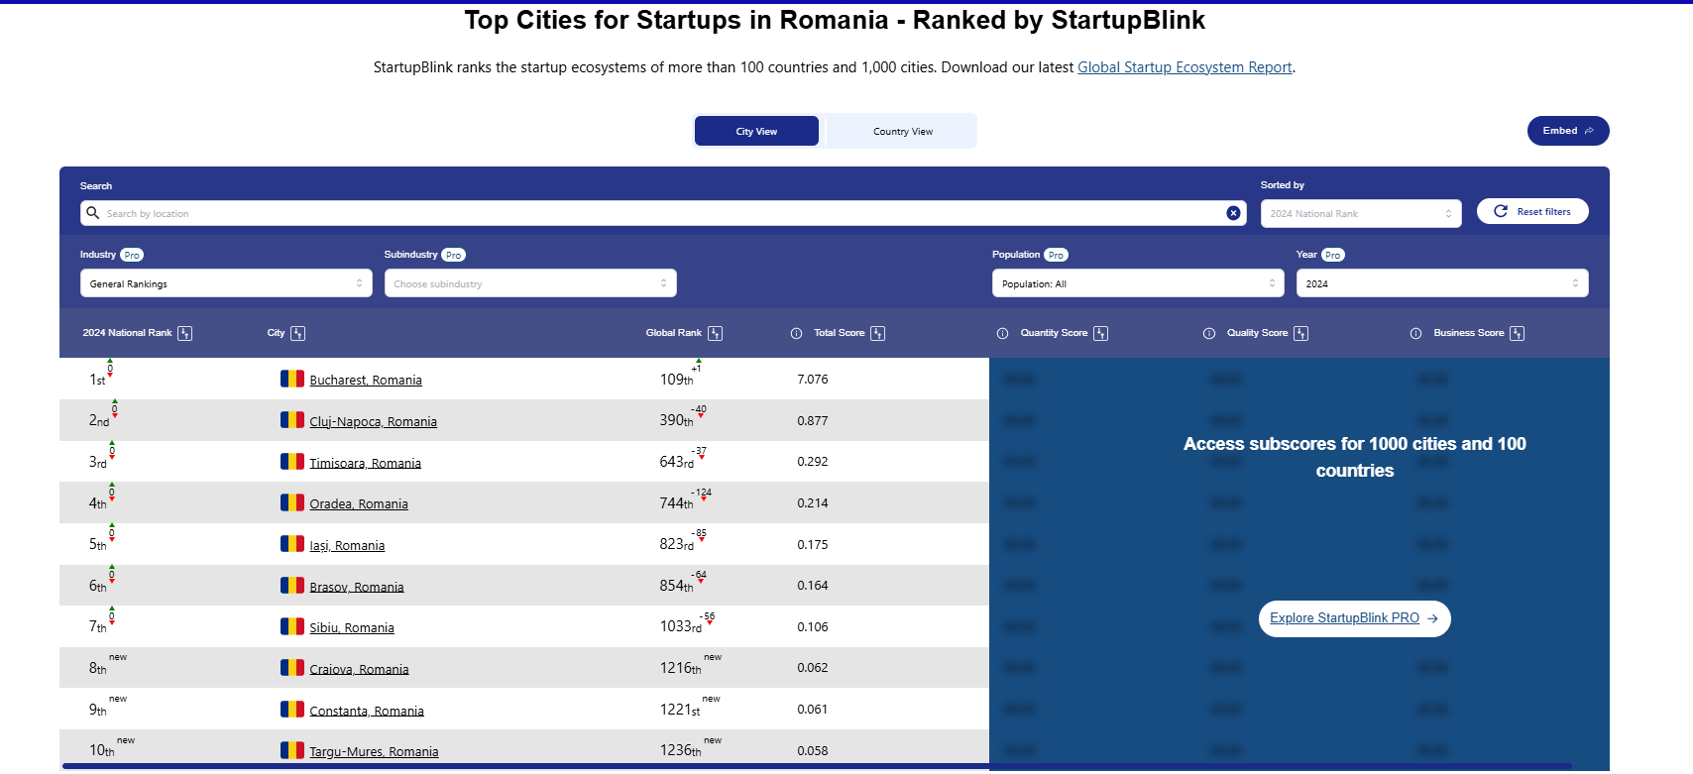
Task: Clear the search field with X icon
Action: coord(1233,213)
